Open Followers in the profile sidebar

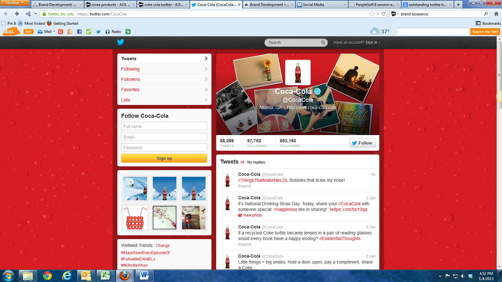(131, 79)
